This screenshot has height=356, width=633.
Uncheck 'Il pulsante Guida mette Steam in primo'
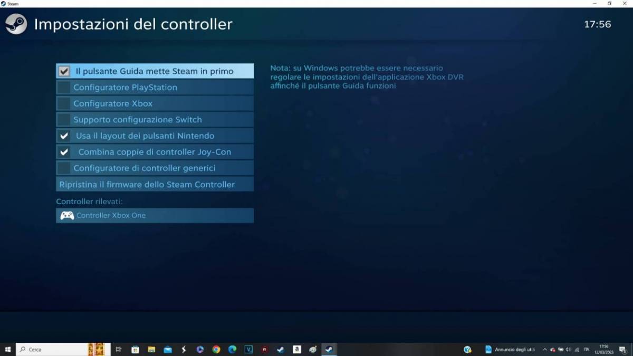(x=64, y=71)
